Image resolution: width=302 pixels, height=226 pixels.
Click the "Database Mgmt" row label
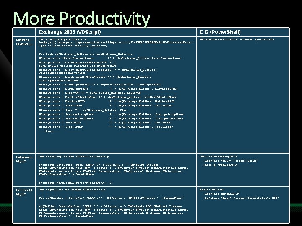(x=24, y=159)
